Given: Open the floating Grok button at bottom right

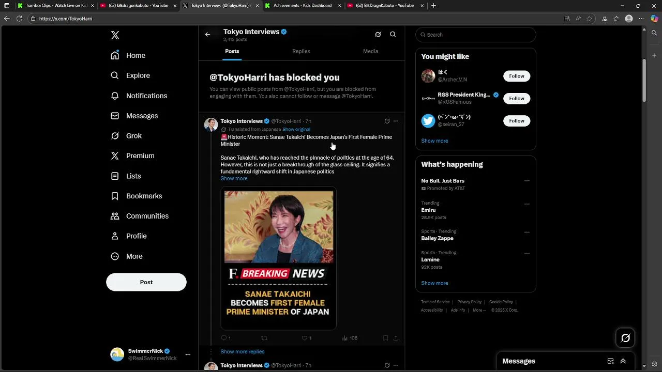Looking at the screenshot, I should [x=625, y=338].
